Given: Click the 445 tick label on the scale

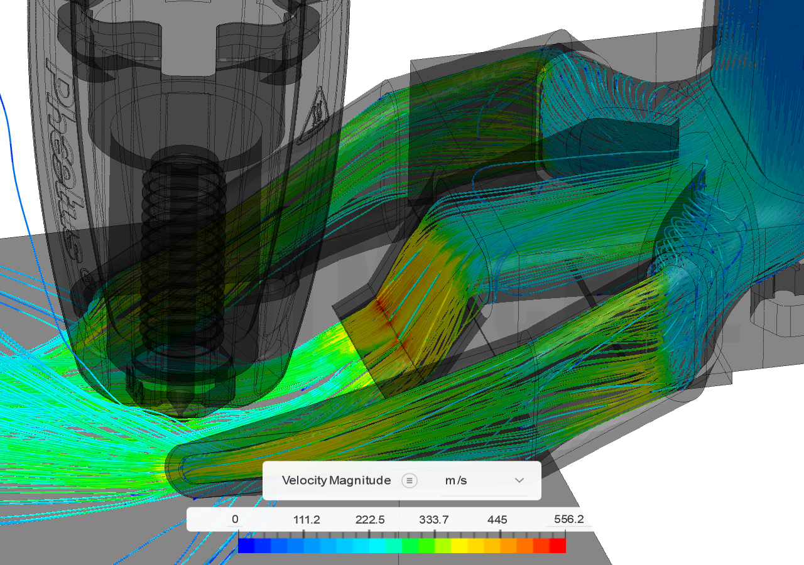Looking at the screenshot, I should click(x=497, y=519).
